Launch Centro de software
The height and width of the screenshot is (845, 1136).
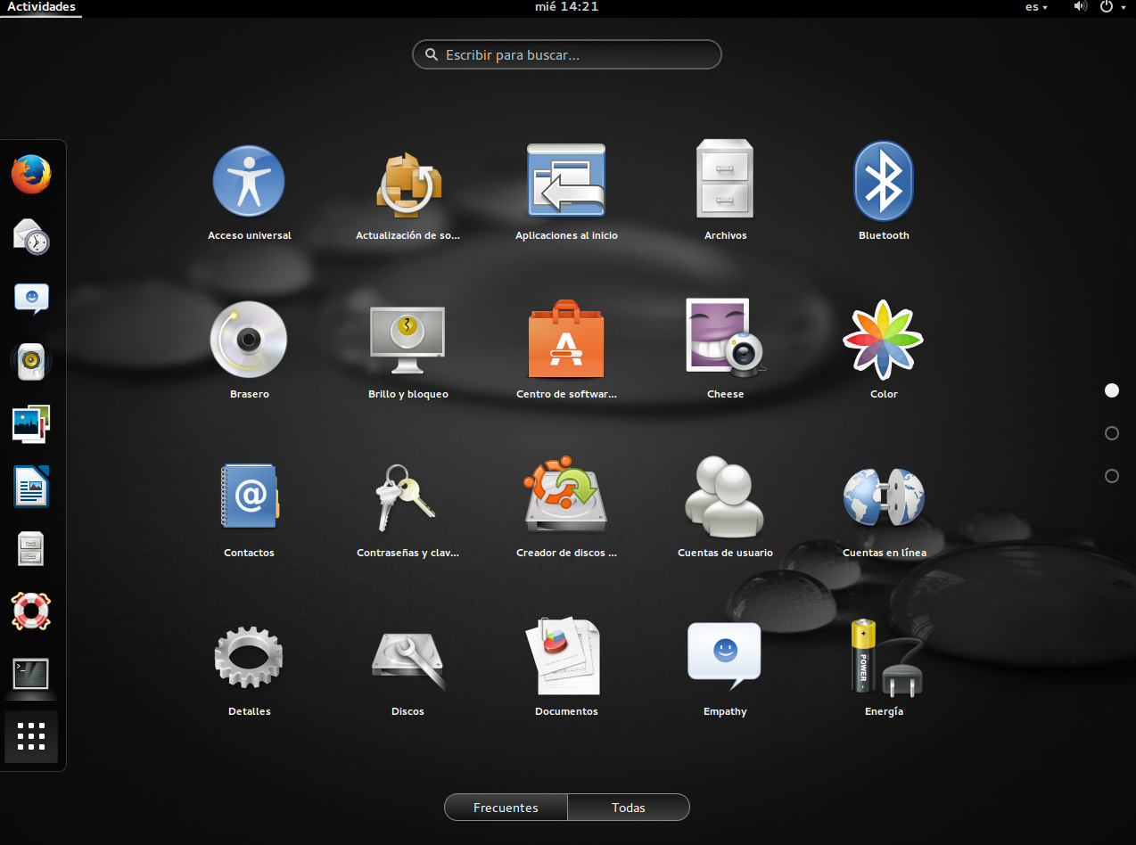click(566, 339)
